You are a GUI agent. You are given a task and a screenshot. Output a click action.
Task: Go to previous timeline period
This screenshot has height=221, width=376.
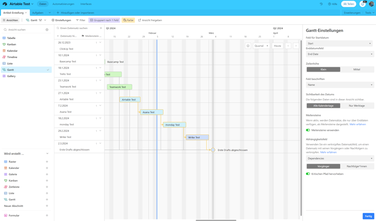click(288, 46)
